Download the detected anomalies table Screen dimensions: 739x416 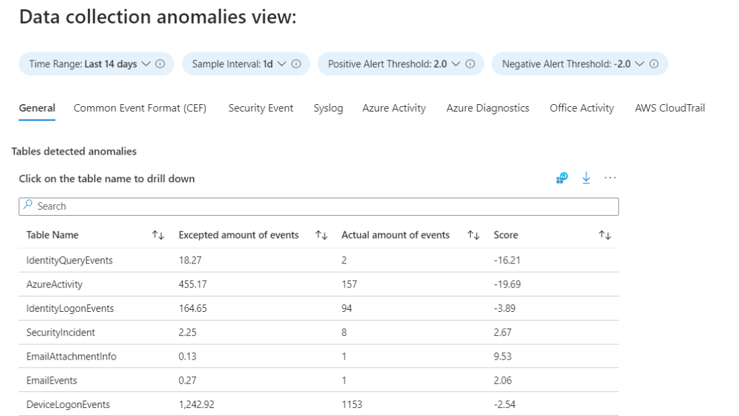coord(585,177)
